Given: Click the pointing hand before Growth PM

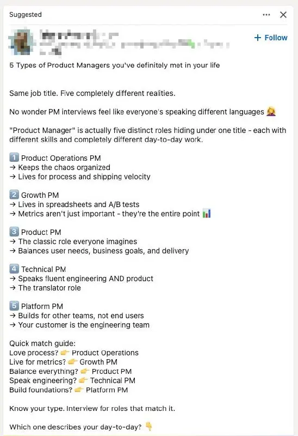Looking at the screenshot, I should 72,361.
